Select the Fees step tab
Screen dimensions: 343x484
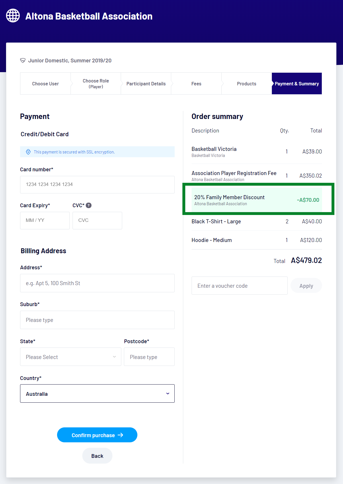(x=196, y=84)
